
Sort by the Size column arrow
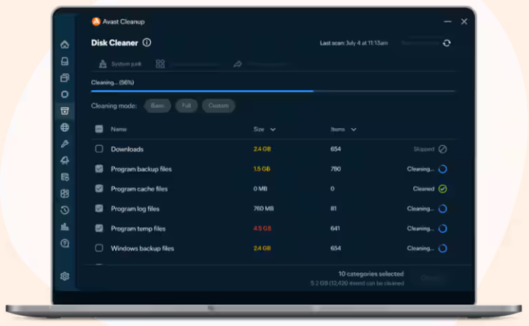[x=273, y=130]
